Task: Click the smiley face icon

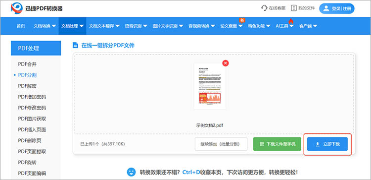Action: coord(131,172)
